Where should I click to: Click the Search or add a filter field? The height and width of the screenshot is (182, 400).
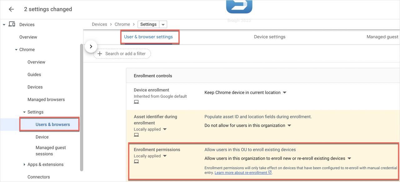[x=125, y=54]
